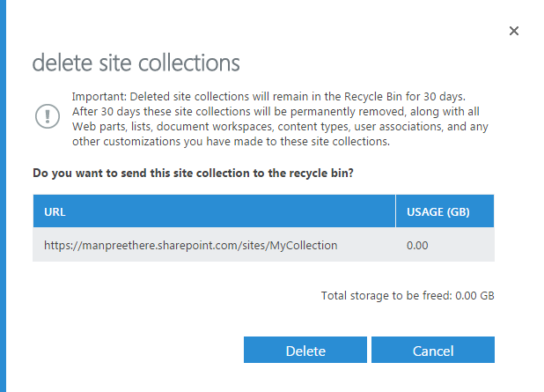Click the MyCollection site URL cell

point(191,246)
